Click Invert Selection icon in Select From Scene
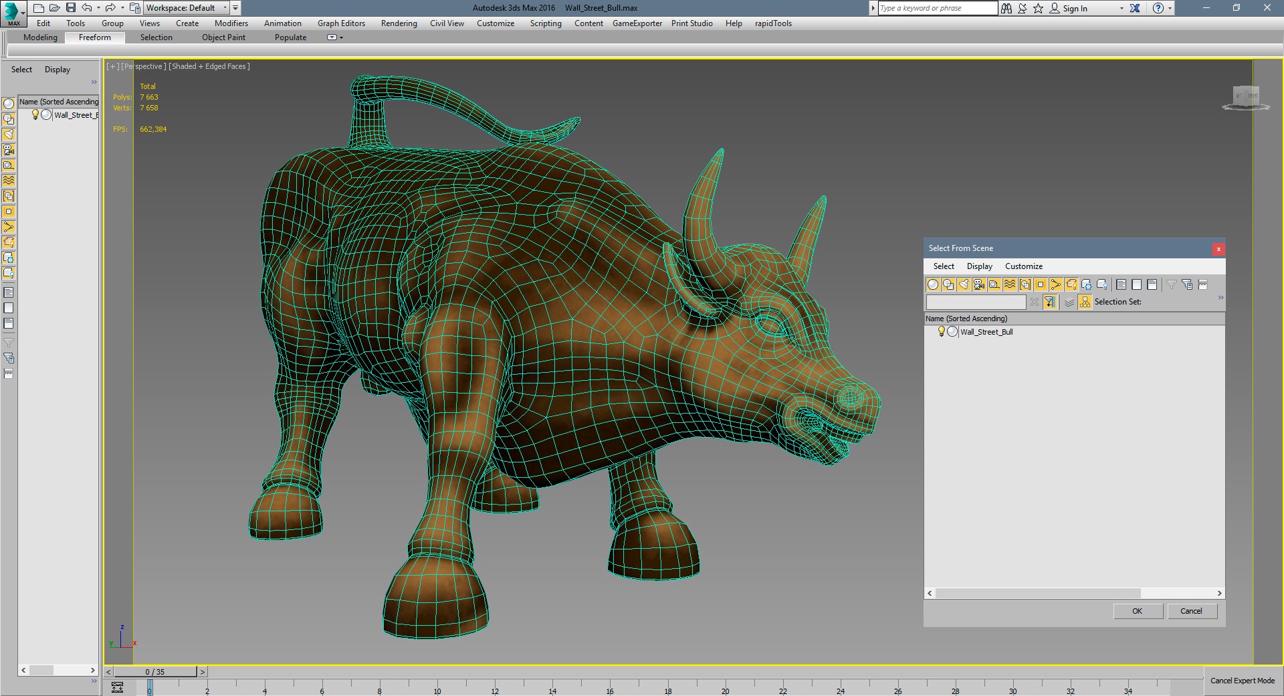The image size is (1284, 696). pyautogui.click(x=1152, y=284)
